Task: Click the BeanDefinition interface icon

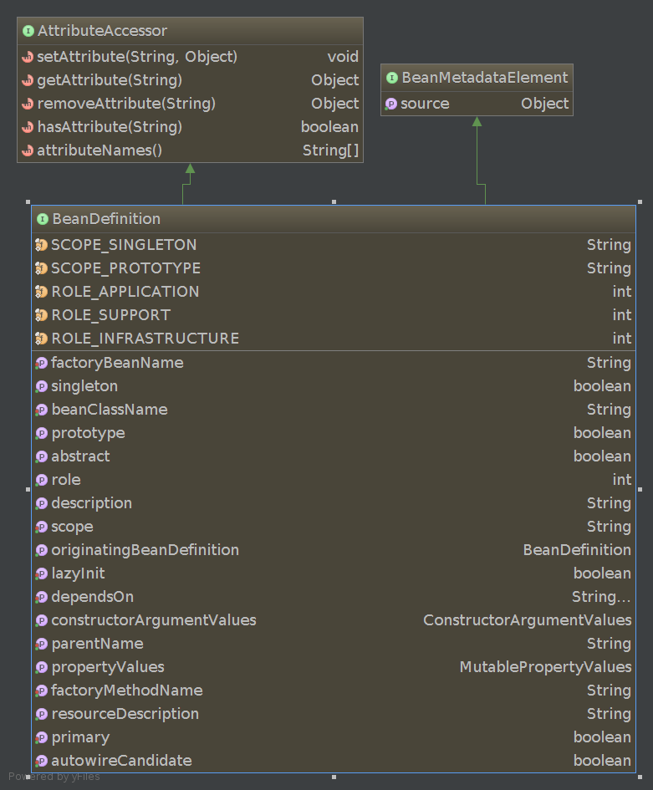Action: tap(43, 219)
